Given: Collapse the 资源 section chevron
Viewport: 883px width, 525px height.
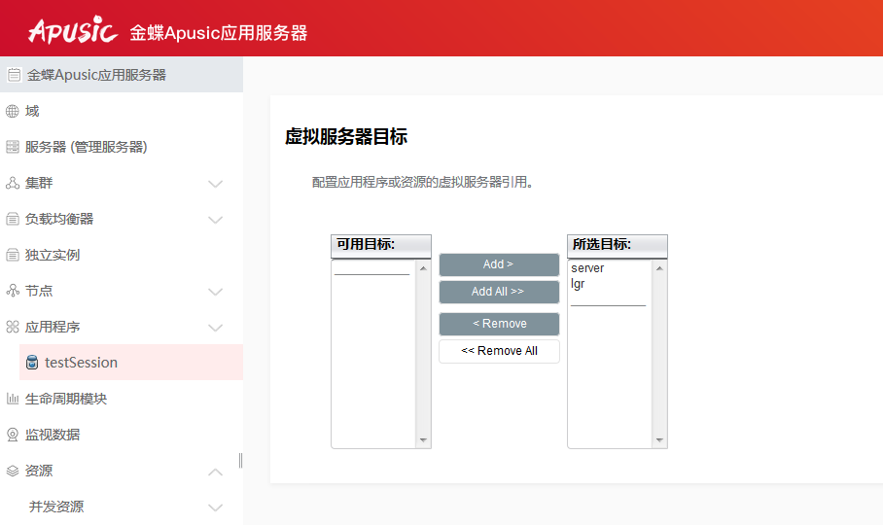Looking at the screenshot, I should (216, 472).
